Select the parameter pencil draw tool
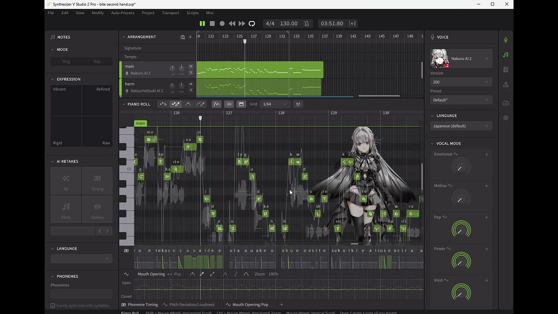This screenshot has width=558, height=314. [x=202, y=274]
